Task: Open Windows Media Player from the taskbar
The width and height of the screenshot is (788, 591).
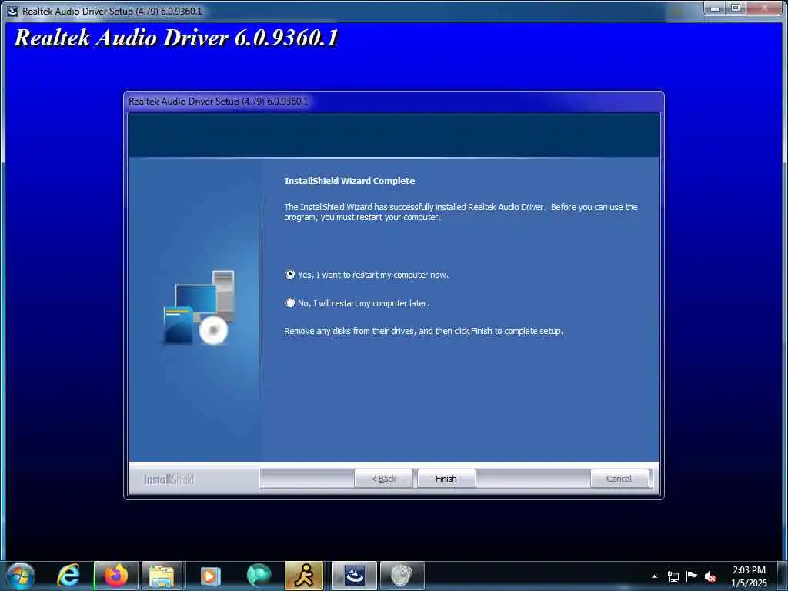Action: pyautogui.click(x=211, y=576)
